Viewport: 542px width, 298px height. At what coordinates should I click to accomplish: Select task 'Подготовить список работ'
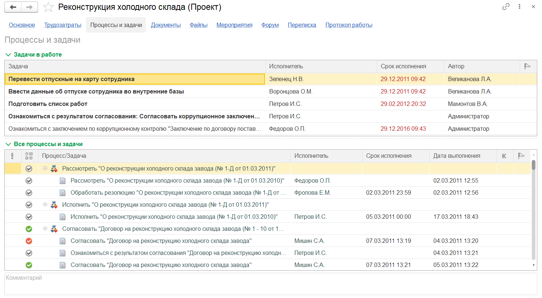(48, 104)
